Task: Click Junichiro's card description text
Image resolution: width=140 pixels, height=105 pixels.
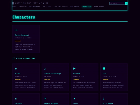Action: [55, 85]
